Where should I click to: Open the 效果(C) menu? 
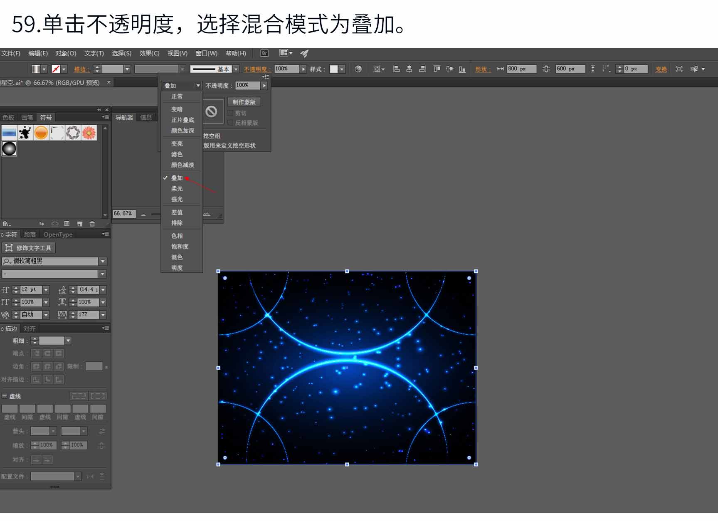(x=150, y=53)
